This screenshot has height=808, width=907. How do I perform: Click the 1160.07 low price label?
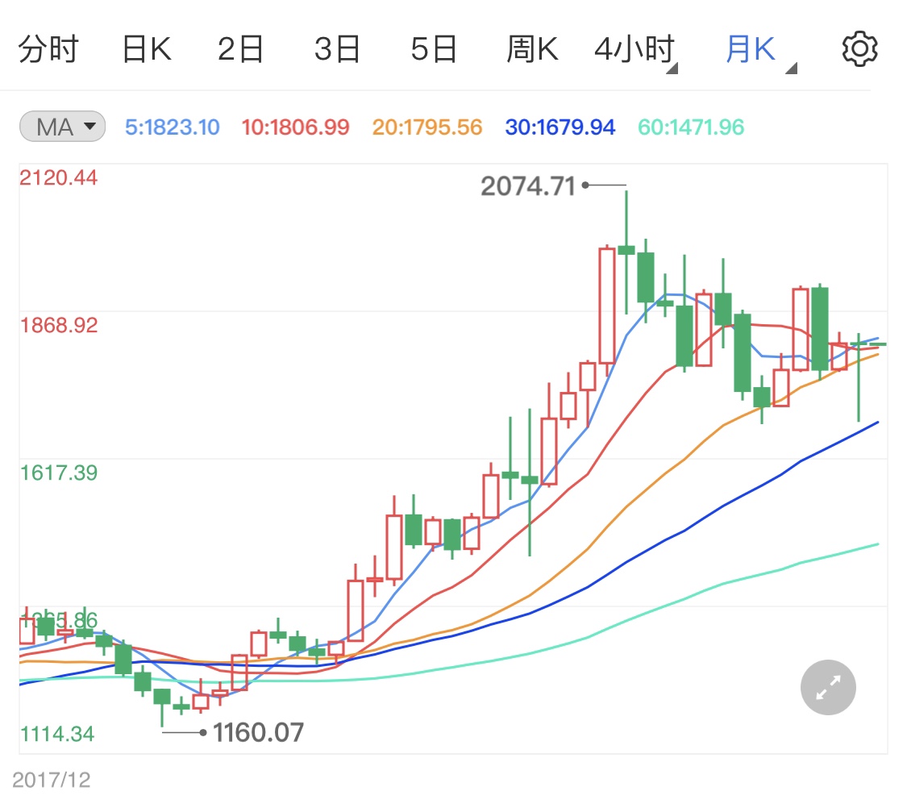258,734
